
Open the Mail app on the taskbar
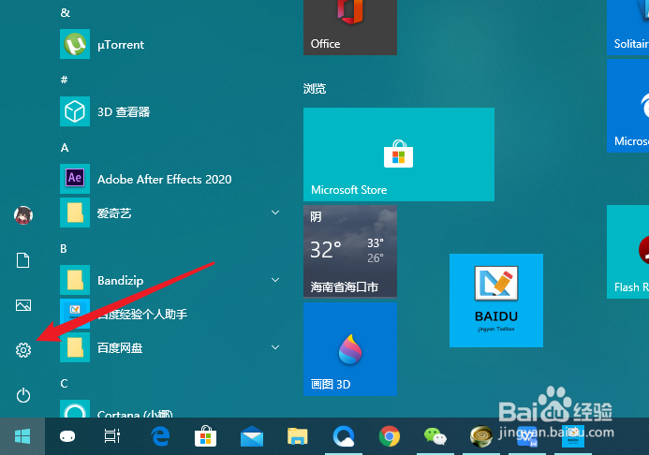(x=252, y=437)
